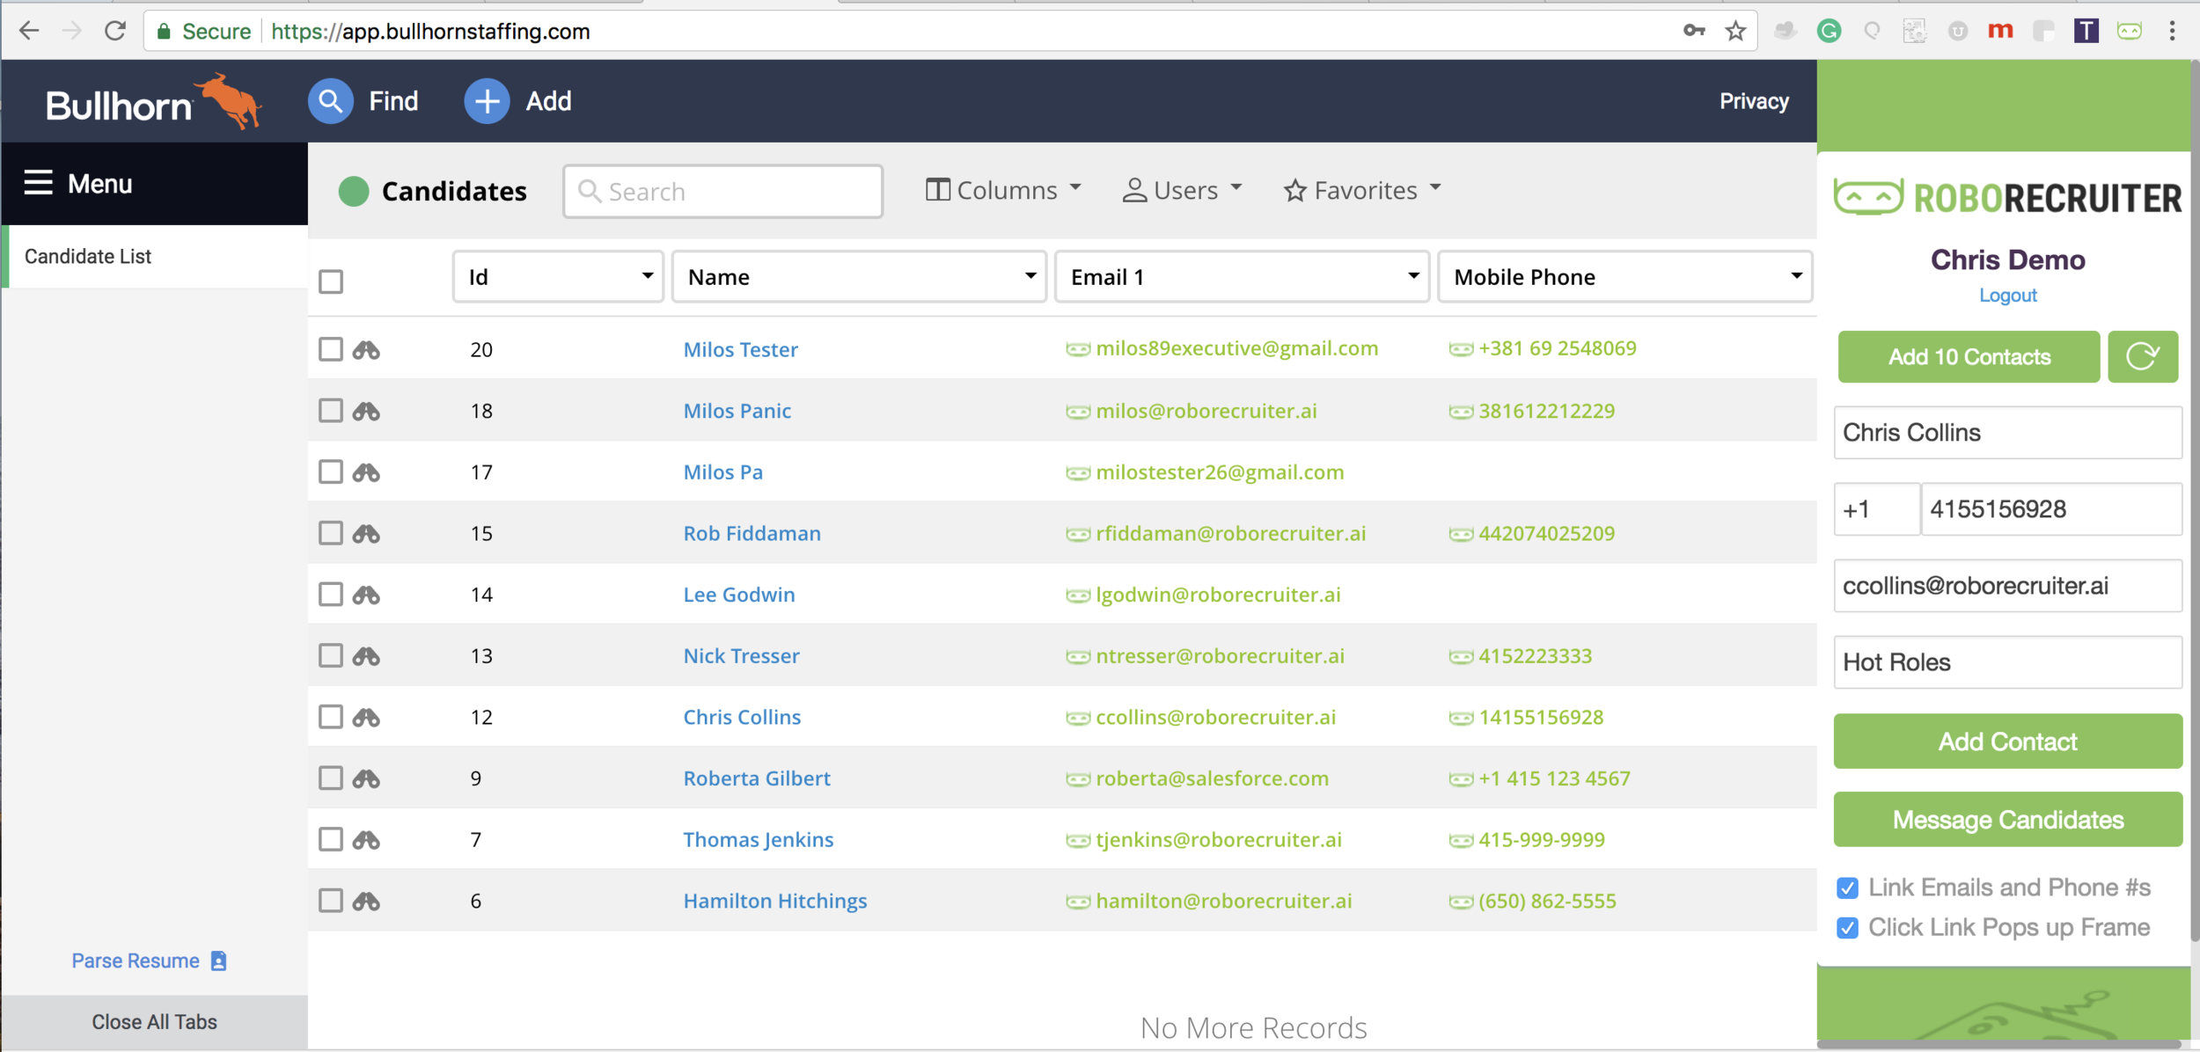Image resolution: width=2200 pixels, height=1052 pixels.
Task: Click RoboRecruiter extension icon in browser toolbar
Action: (x=2130, y=31)
